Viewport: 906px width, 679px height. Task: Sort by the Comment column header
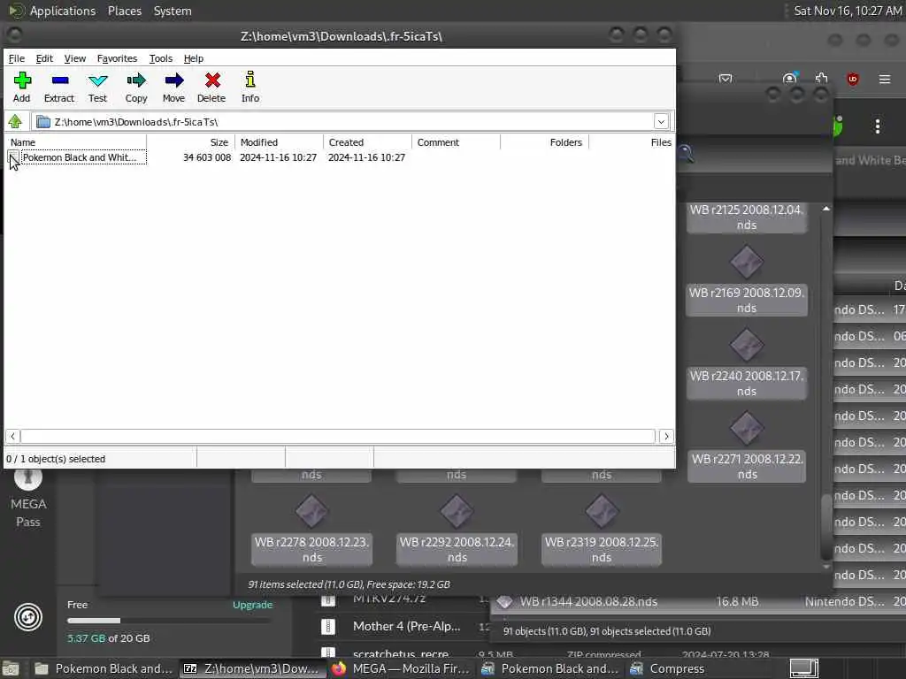(x=456, y=142)
